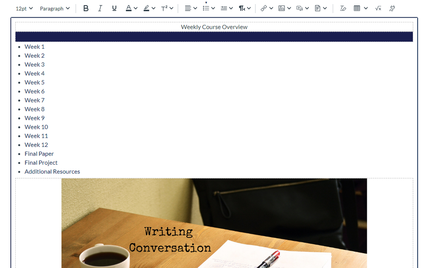424x268 pixels.
Task: Click the superscript icon
Action: point(165,8)
